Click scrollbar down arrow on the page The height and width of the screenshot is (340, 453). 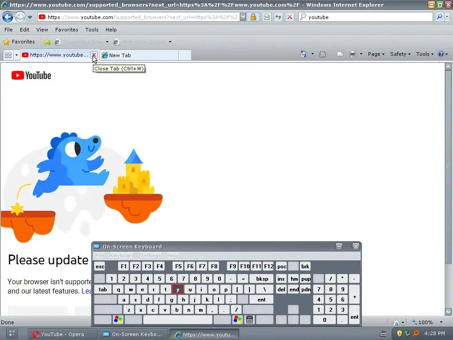(448, 312)
